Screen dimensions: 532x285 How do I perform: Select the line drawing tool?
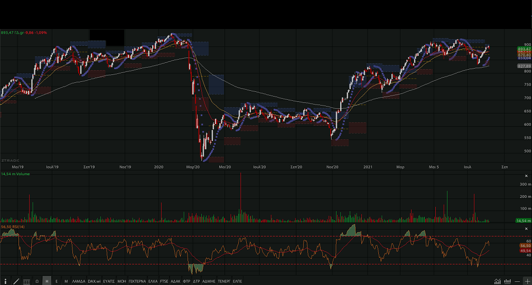(16, 281)
